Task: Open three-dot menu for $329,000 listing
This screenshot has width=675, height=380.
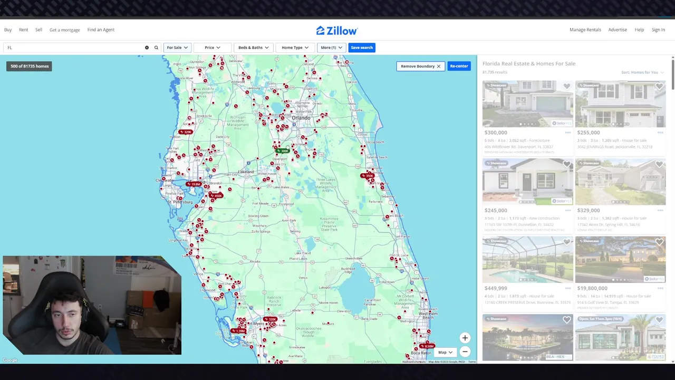Action: (x=660, y=210)
